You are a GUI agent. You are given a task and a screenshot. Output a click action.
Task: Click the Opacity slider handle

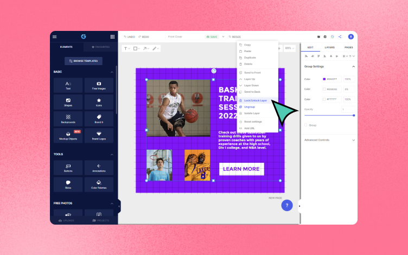click(x=354, y=115)
